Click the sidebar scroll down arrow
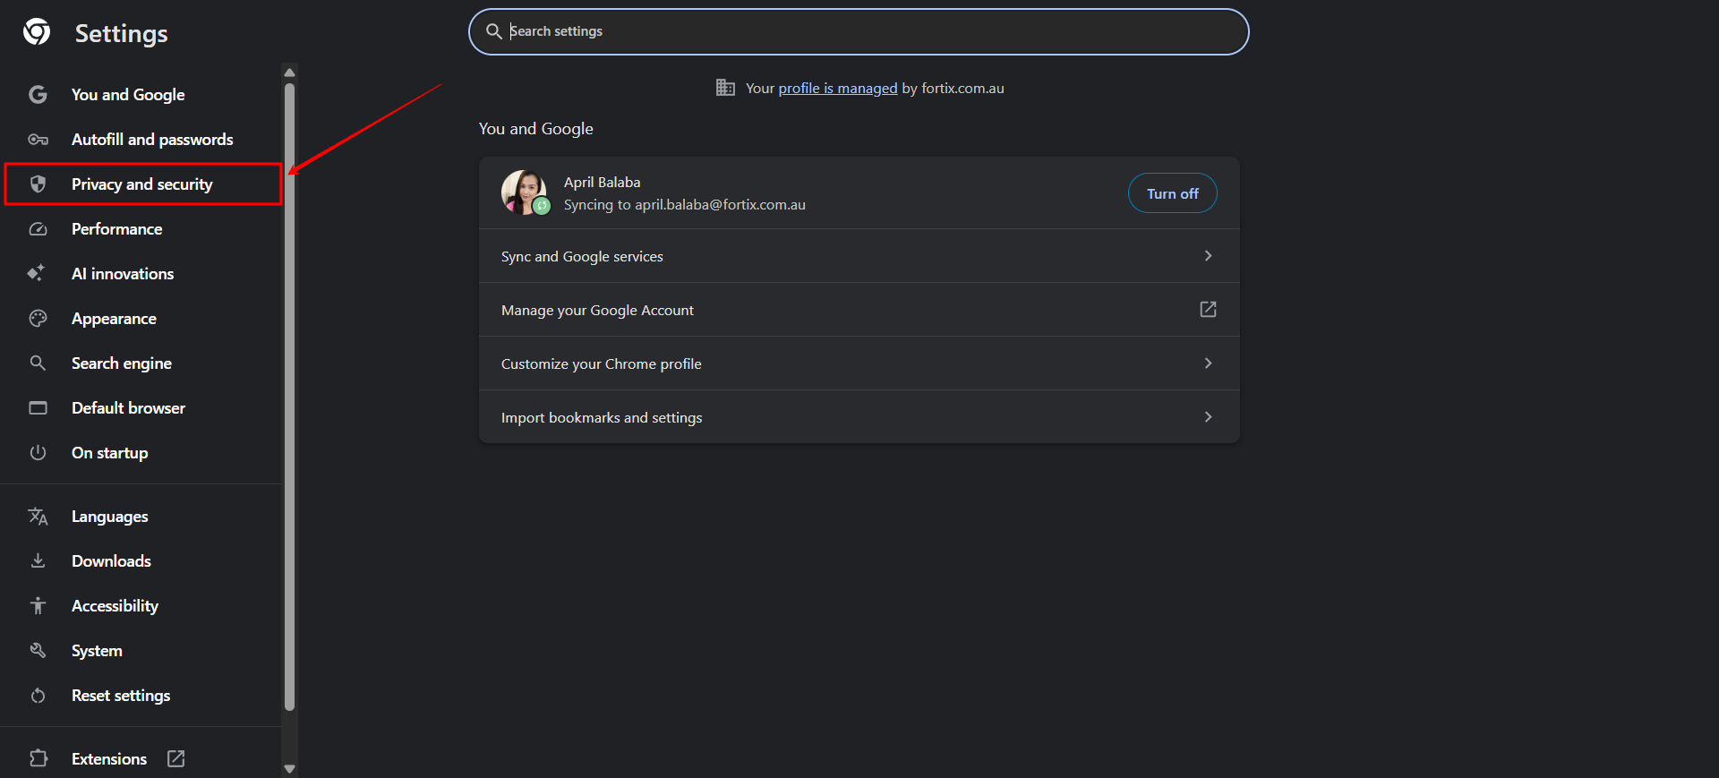 pos(289,768)
